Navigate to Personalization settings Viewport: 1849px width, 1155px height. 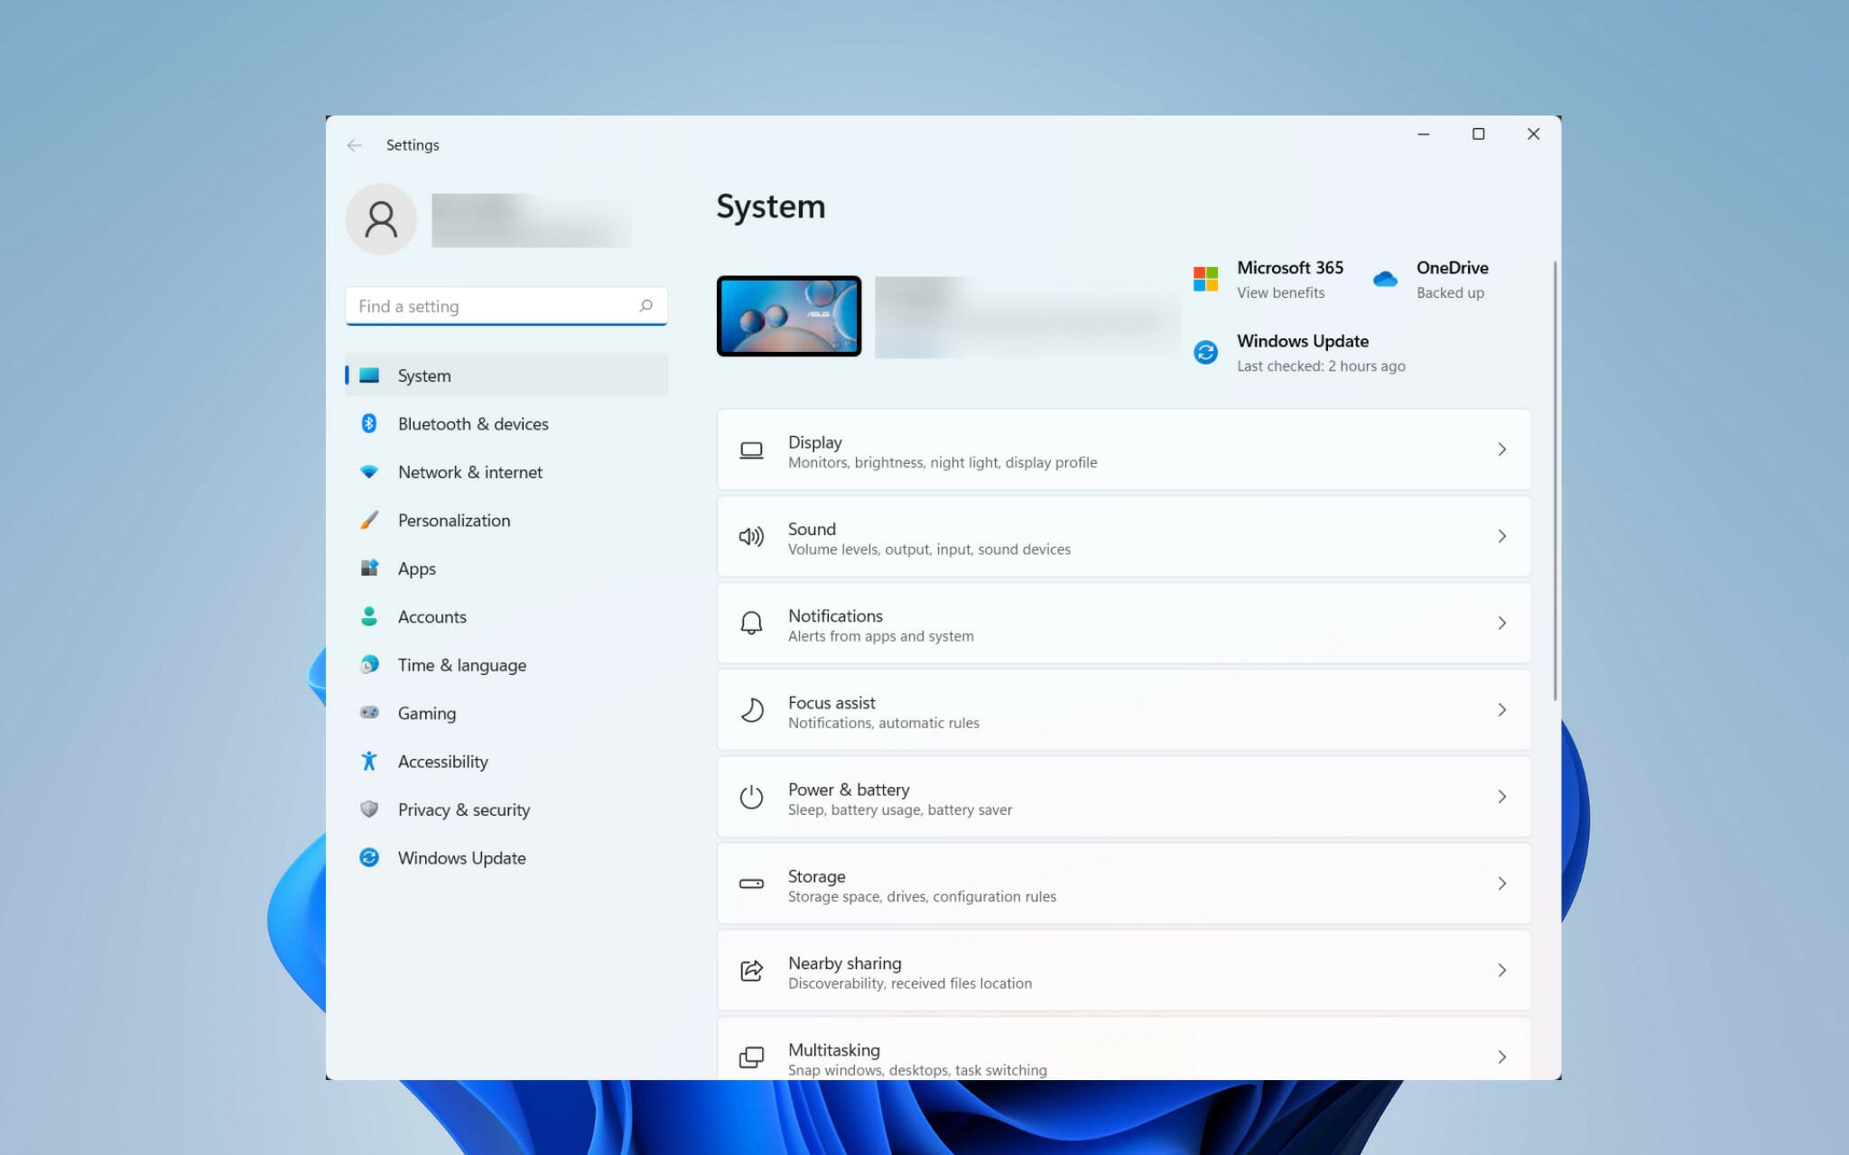pyautogui.click(x=454, y=519)
